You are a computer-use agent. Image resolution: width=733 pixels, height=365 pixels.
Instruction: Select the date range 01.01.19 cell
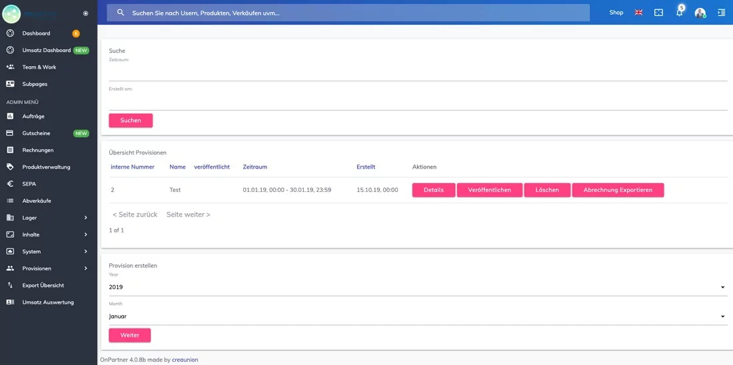click(287, 190)
